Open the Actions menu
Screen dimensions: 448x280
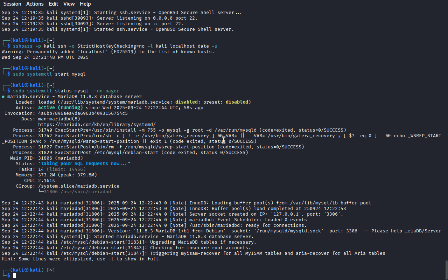[35, 4]
